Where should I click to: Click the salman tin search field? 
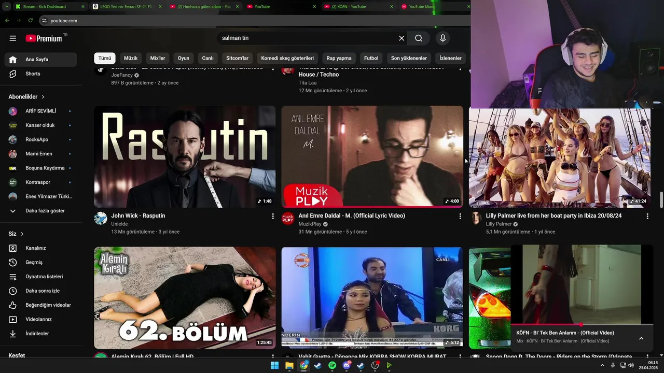[307, 38]
